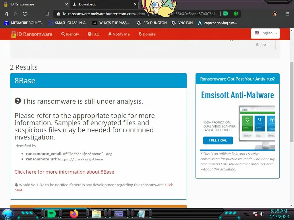
Task: Open 'Click here for more information about 8Base'
Action: [64, 172]
